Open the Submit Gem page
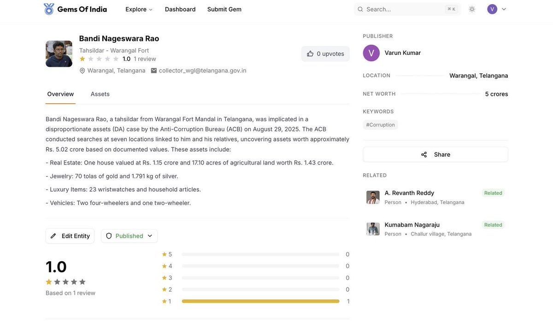The width and height of the screenshot is (553, 329). point(224,9)
